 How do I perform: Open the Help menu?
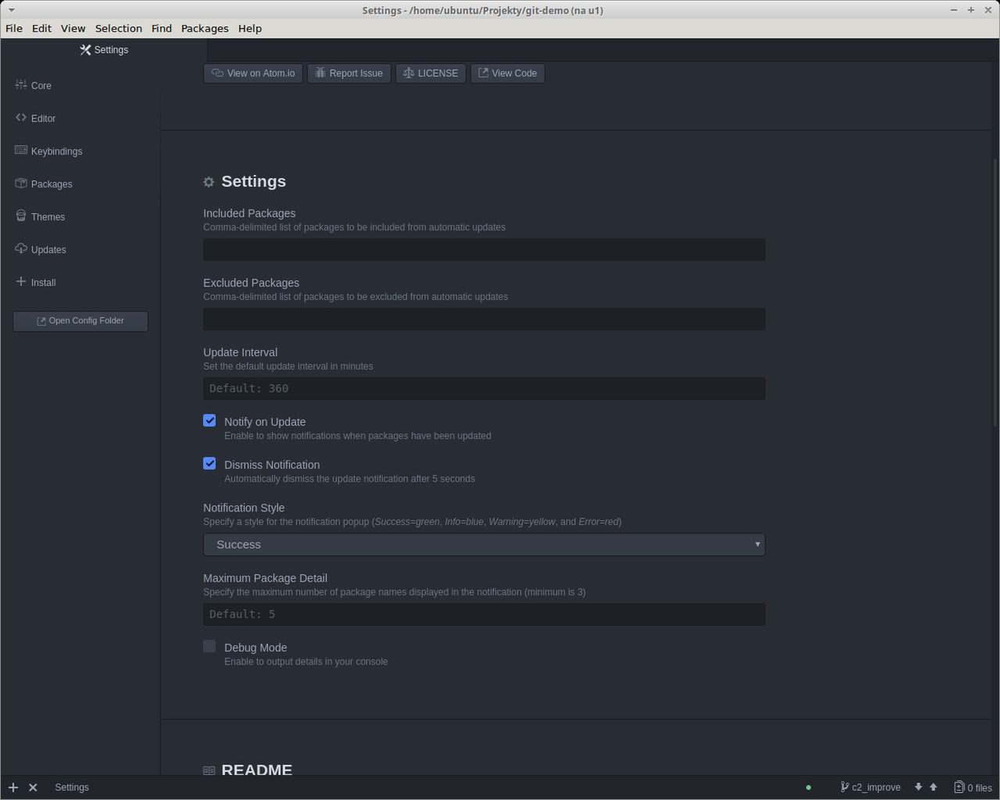250,28
